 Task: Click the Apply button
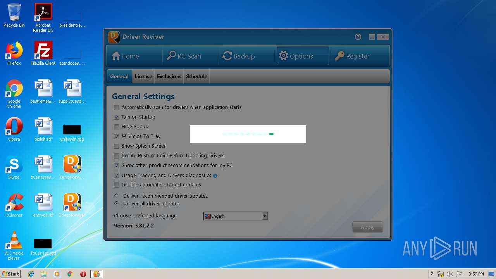pos(368,227)
